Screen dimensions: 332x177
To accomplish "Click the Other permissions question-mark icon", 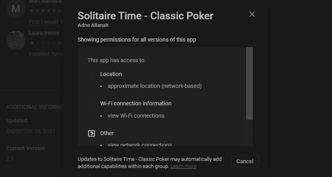I will pyautogui.click(x=92, y=133).
